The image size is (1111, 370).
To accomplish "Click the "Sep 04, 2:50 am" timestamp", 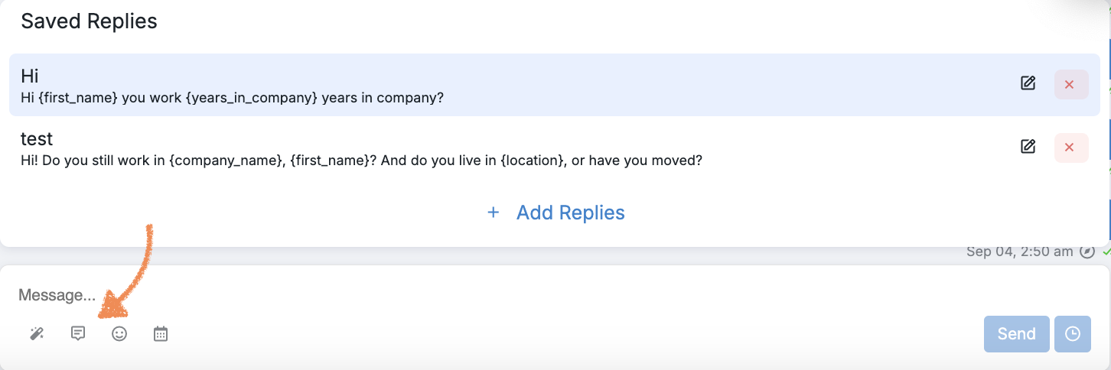I will coord(1019,252).
